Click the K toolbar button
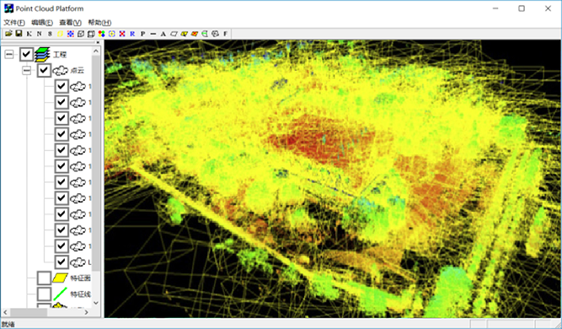 pos(29,34)
